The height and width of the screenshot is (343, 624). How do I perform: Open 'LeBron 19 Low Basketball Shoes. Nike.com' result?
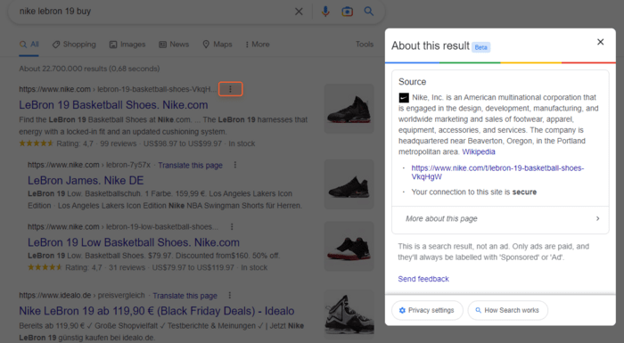134,242
